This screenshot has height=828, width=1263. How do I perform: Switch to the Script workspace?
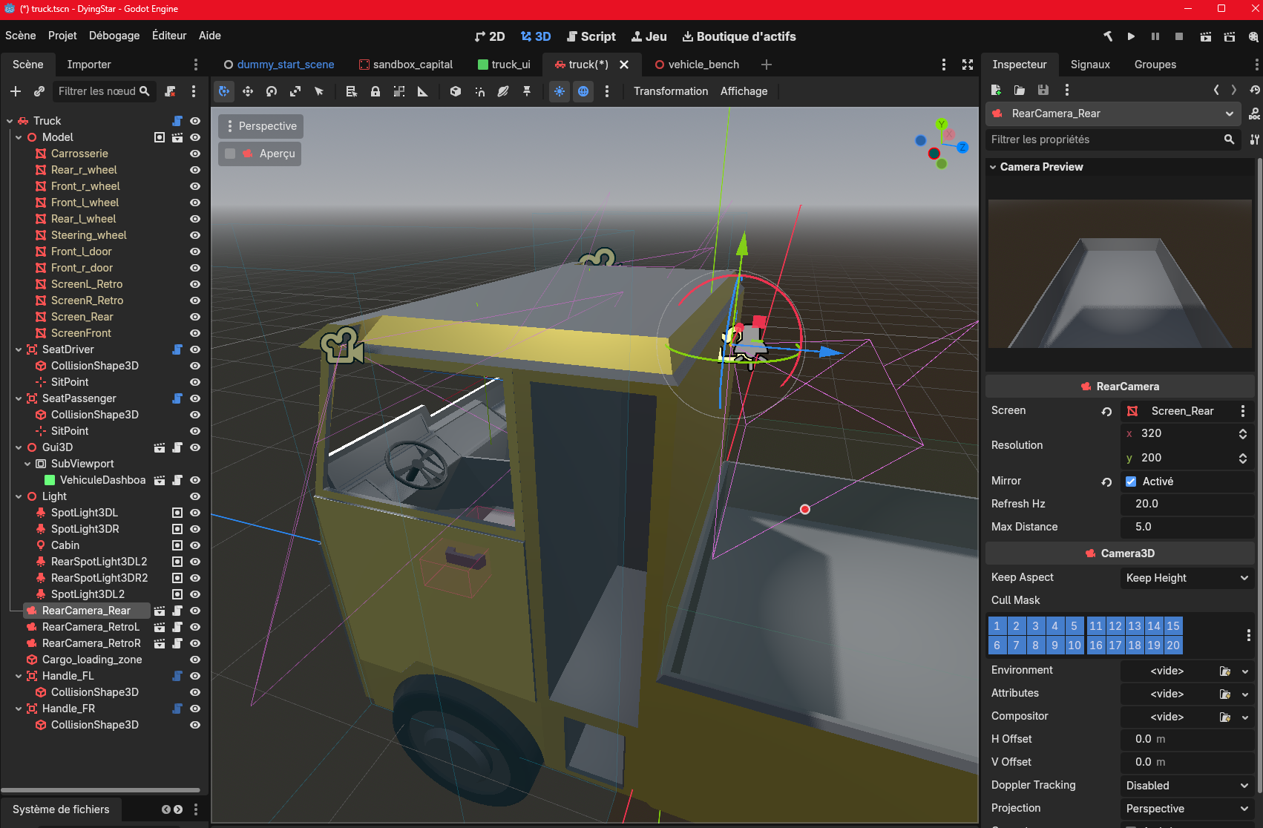(x=591, y=36)
